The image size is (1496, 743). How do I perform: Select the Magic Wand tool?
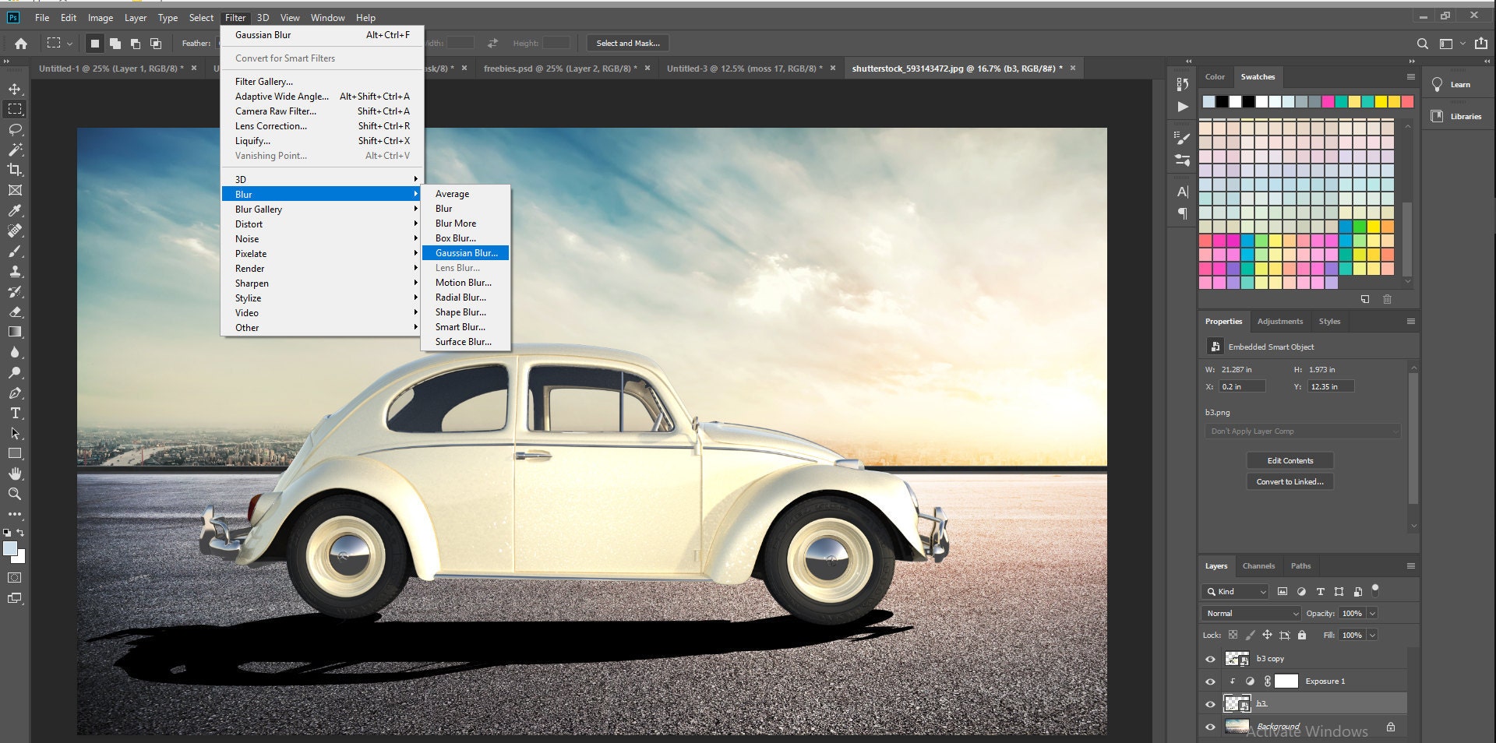pos(15,150)
